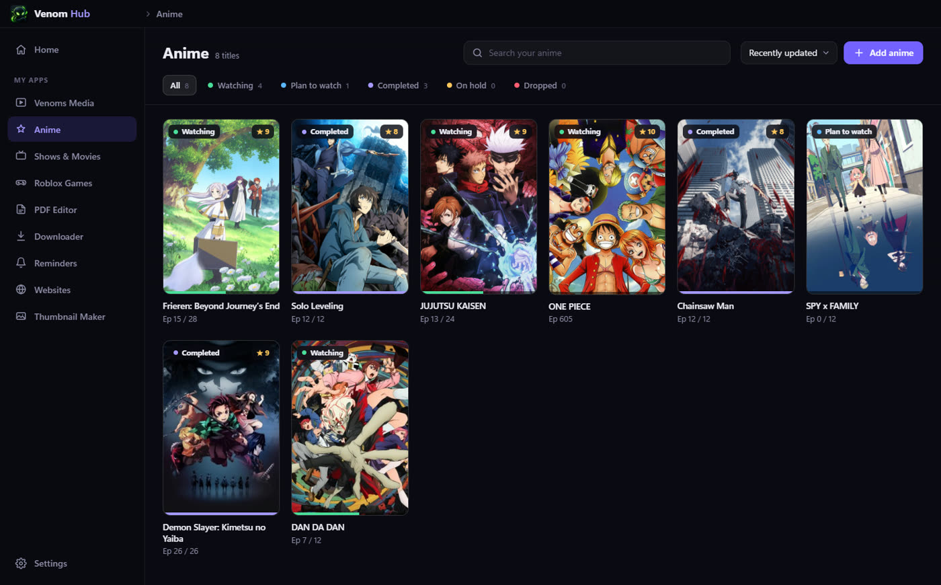Open Venoms Media from sidebar
This screenshot has width=941, height=585.
tap(72, 103)
